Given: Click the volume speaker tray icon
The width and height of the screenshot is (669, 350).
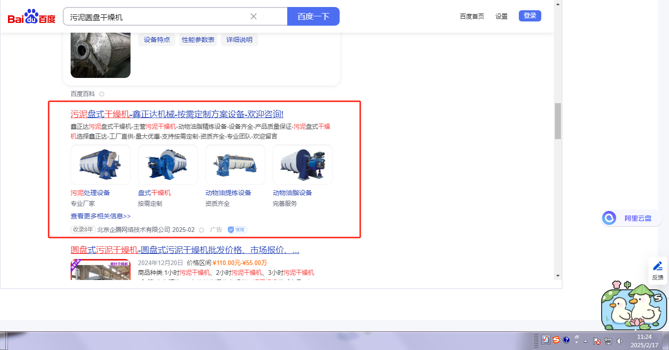Looking at the screenshot, I should (x=620, y=341).
